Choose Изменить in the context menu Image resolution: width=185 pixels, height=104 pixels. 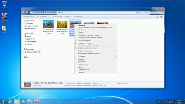(96, 30)
